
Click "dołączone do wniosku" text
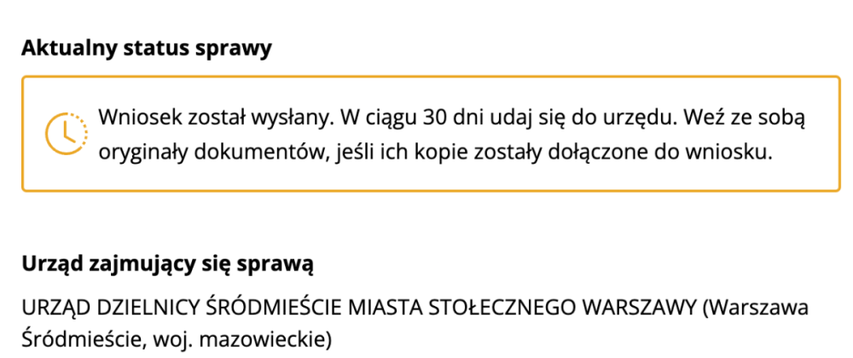click(641, 154)
